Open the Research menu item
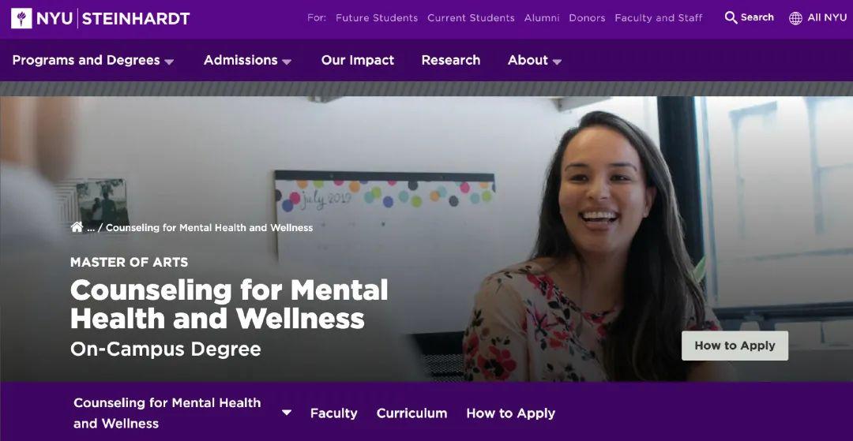The width and height of the screenshot is (853, 441). (450, 60)
